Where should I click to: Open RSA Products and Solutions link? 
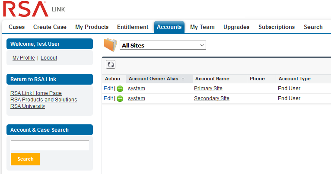coord(44,100)
